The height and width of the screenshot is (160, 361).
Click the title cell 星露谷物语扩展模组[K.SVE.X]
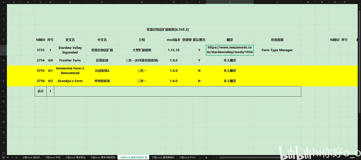click(168, 29)
